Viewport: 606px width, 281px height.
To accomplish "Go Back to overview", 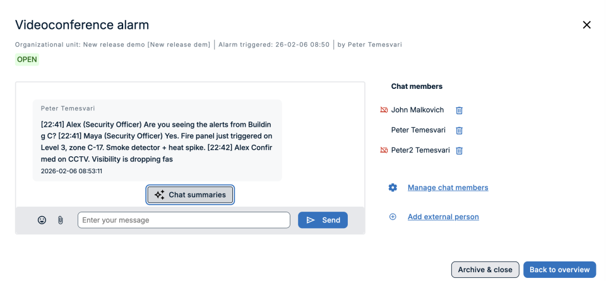I will tap(559, 270).
